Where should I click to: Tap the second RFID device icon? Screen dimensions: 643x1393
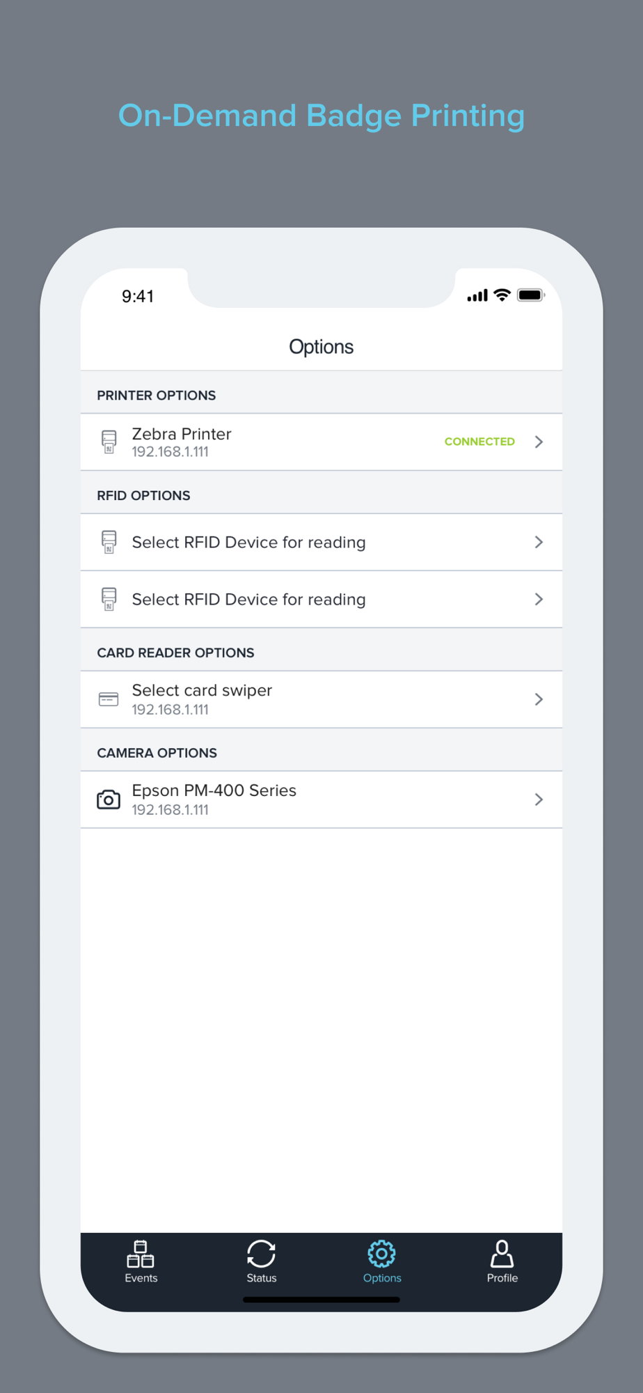click(x=109, y=600)
